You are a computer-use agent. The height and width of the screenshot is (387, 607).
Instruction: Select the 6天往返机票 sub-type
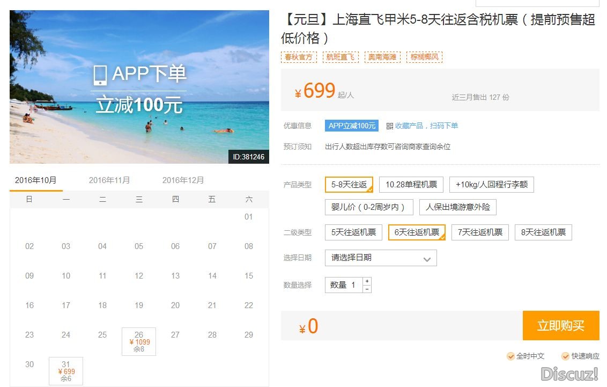point(417,232)
